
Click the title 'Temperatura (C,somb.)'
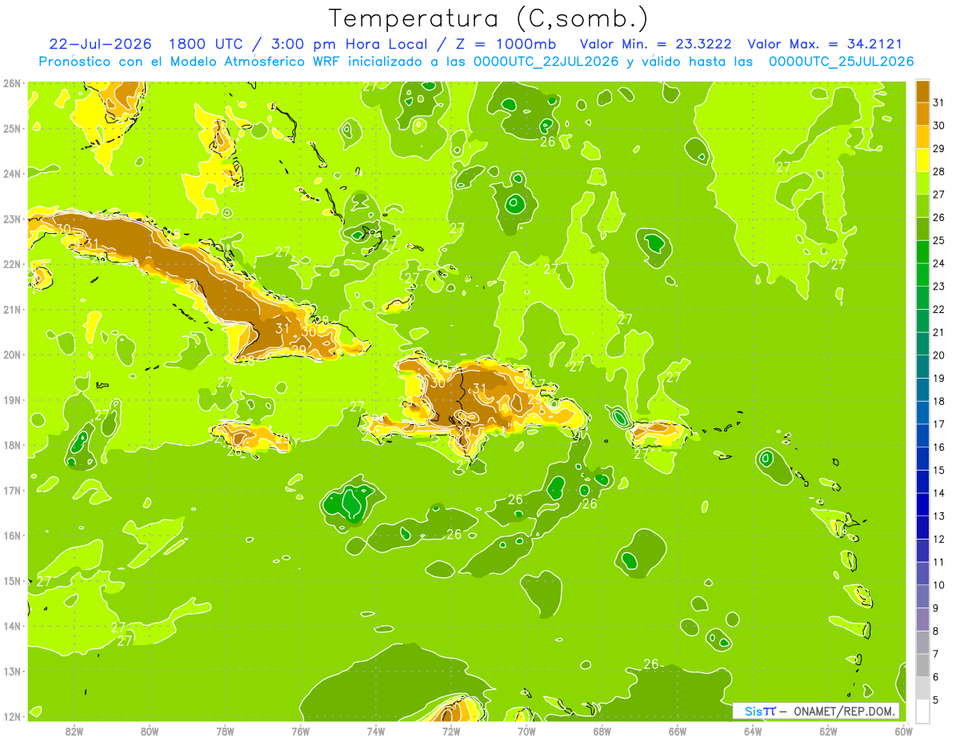[489, 18]
